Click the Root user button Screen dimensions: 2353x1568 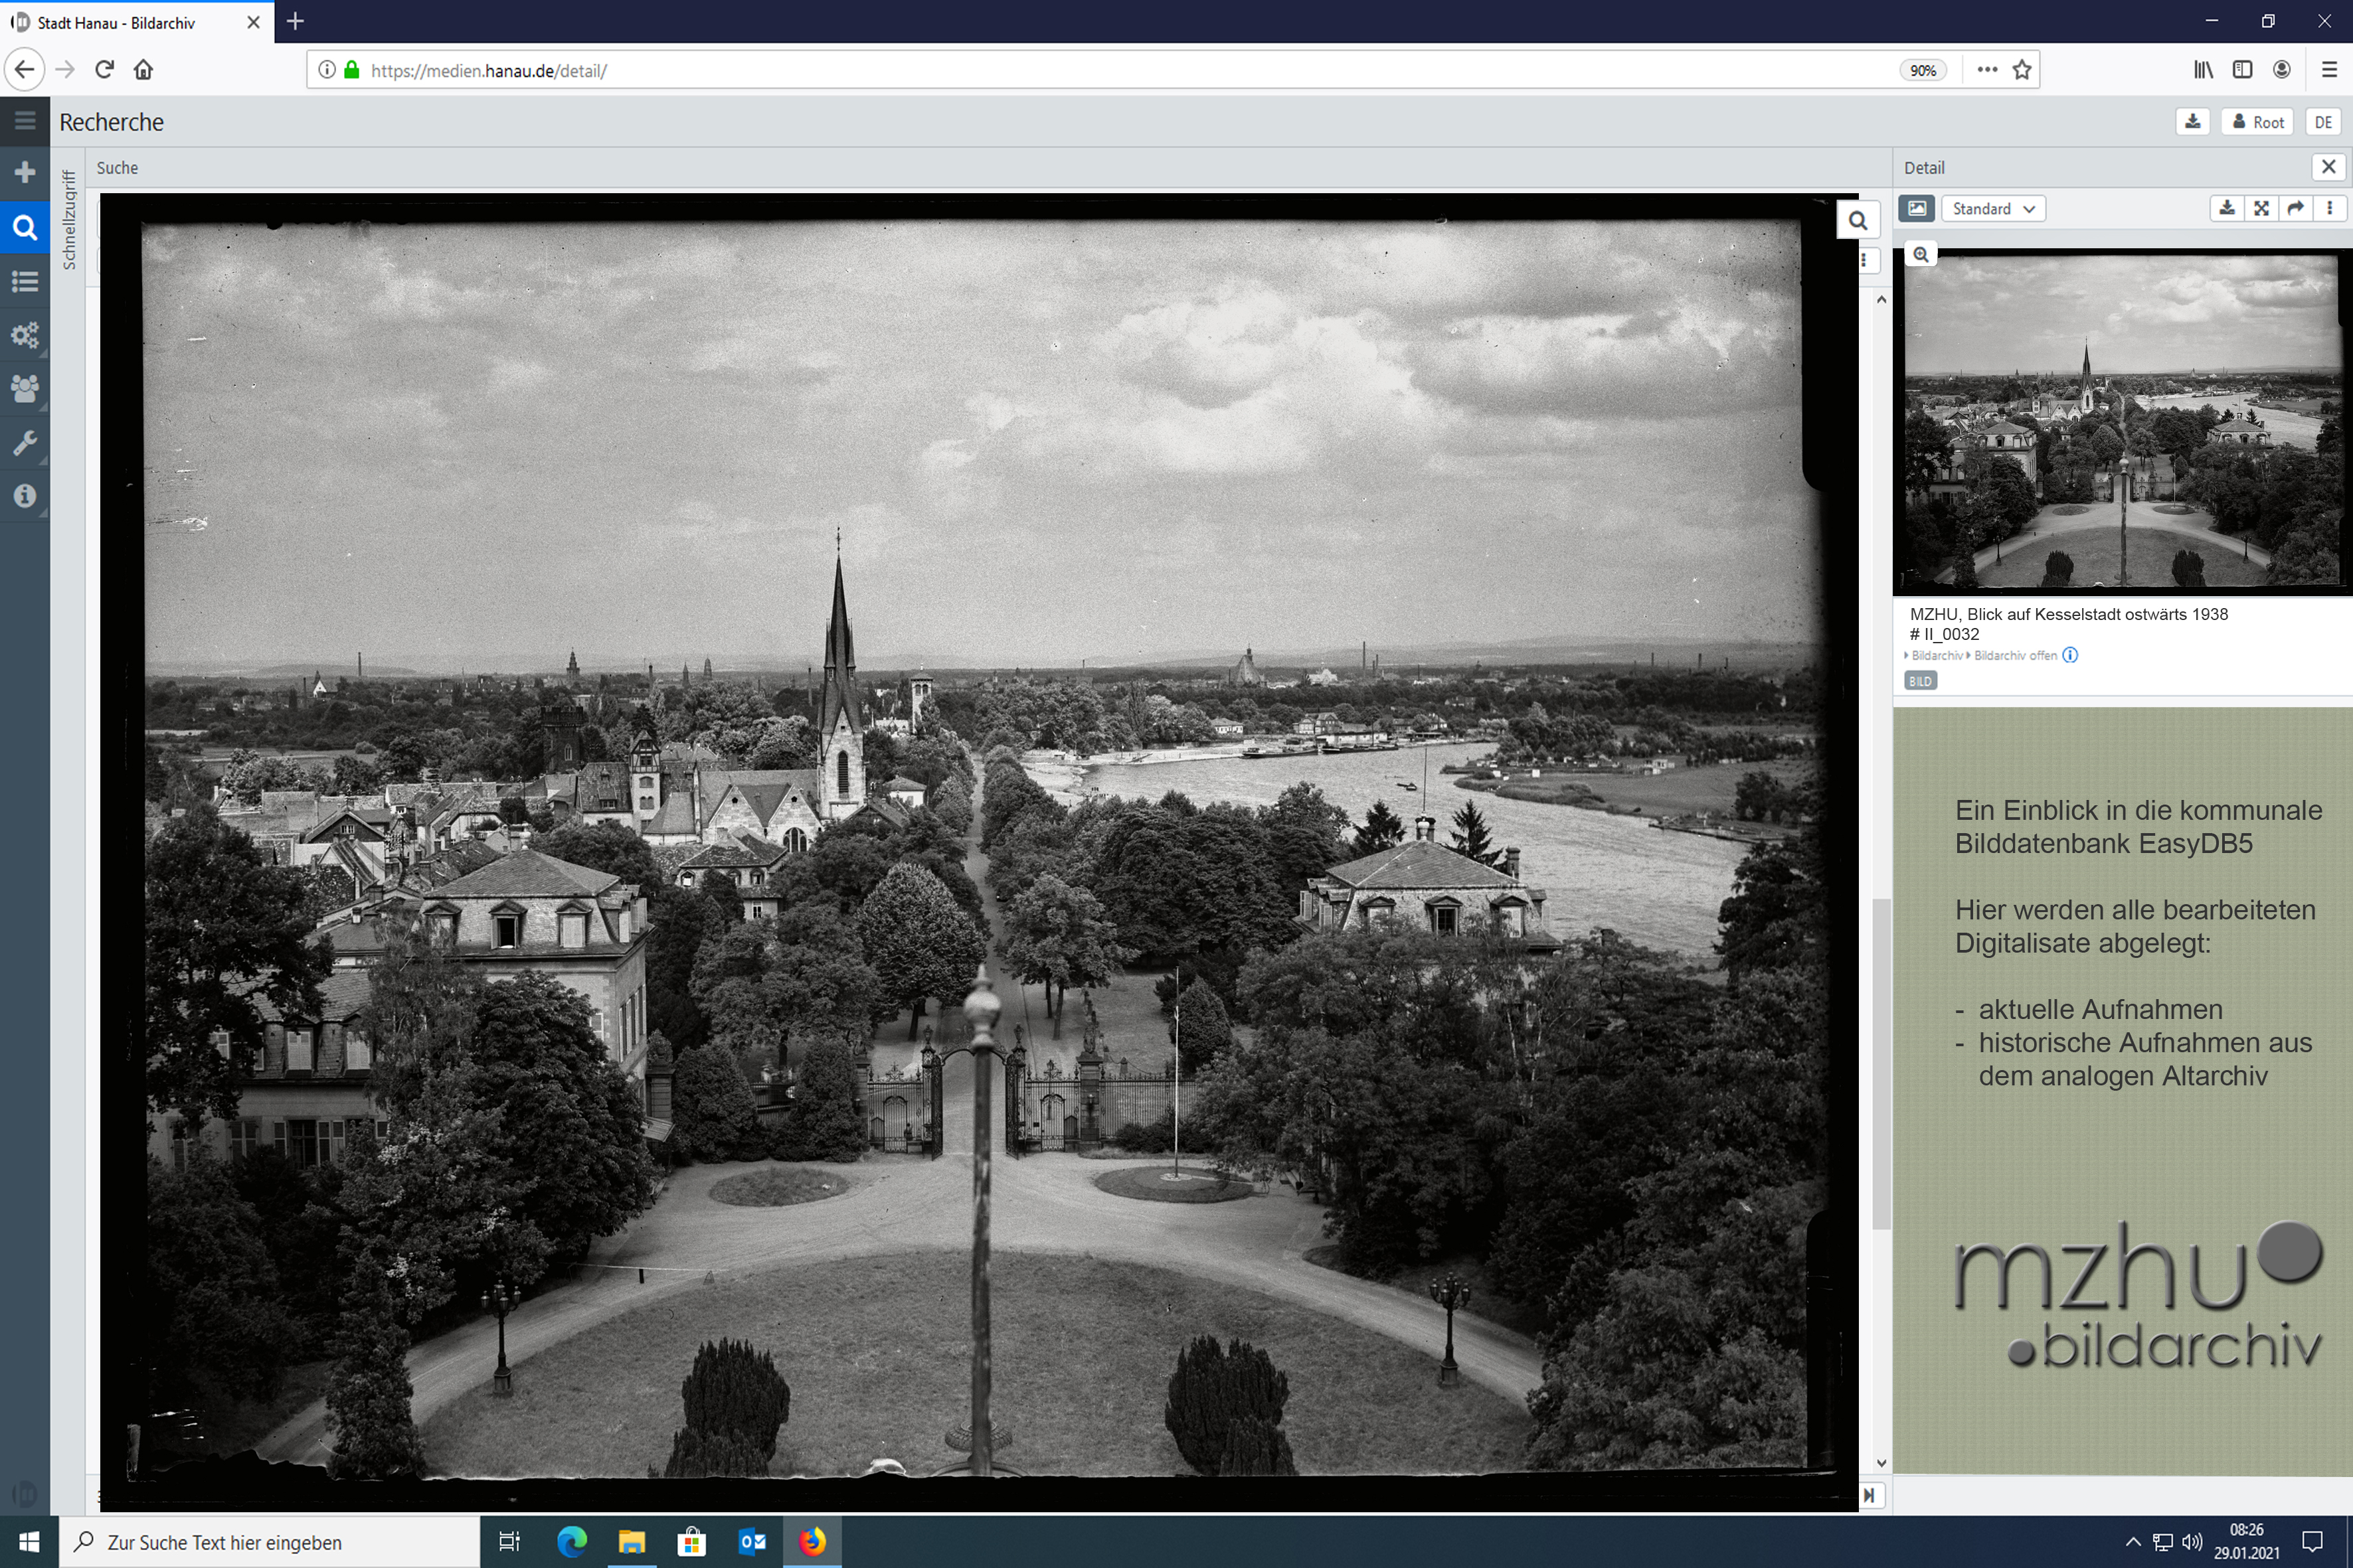[x=2258, y=122]
